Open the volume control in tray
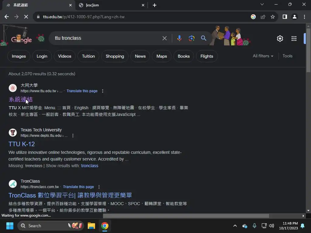The width and height of the screenshot is (311, 233). pos(272,226)
